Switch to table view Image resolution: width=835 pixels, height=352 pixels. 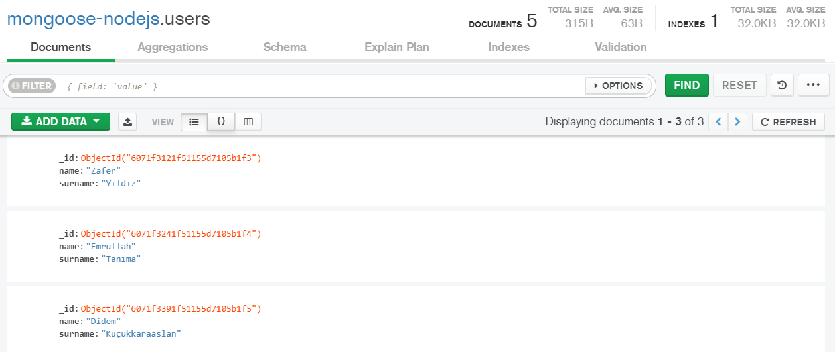pyautogui.click(x=248, y=122)
